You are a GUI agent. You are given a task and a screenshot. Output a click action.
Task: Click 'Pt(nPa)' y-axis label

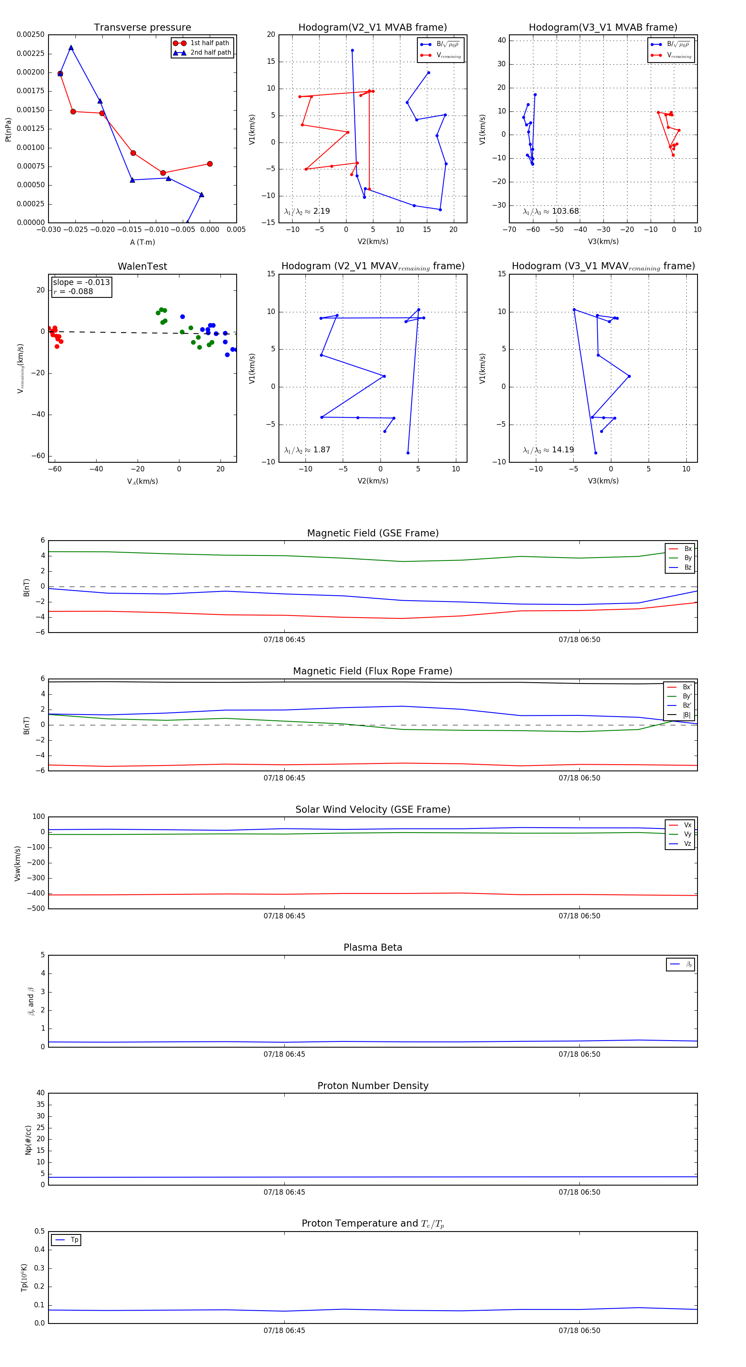click(x=8, y=130)
